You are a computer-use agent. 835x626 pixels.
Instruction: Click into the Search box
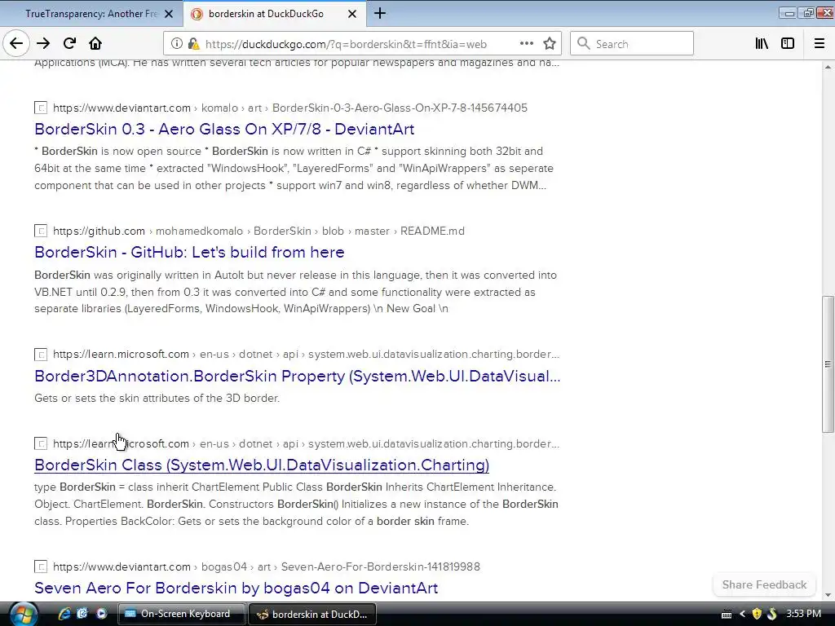[632, 44]
